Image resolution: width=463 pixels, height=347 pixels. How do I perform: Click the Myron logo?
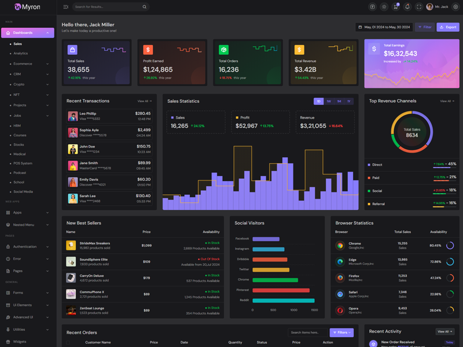pos(28,7)
